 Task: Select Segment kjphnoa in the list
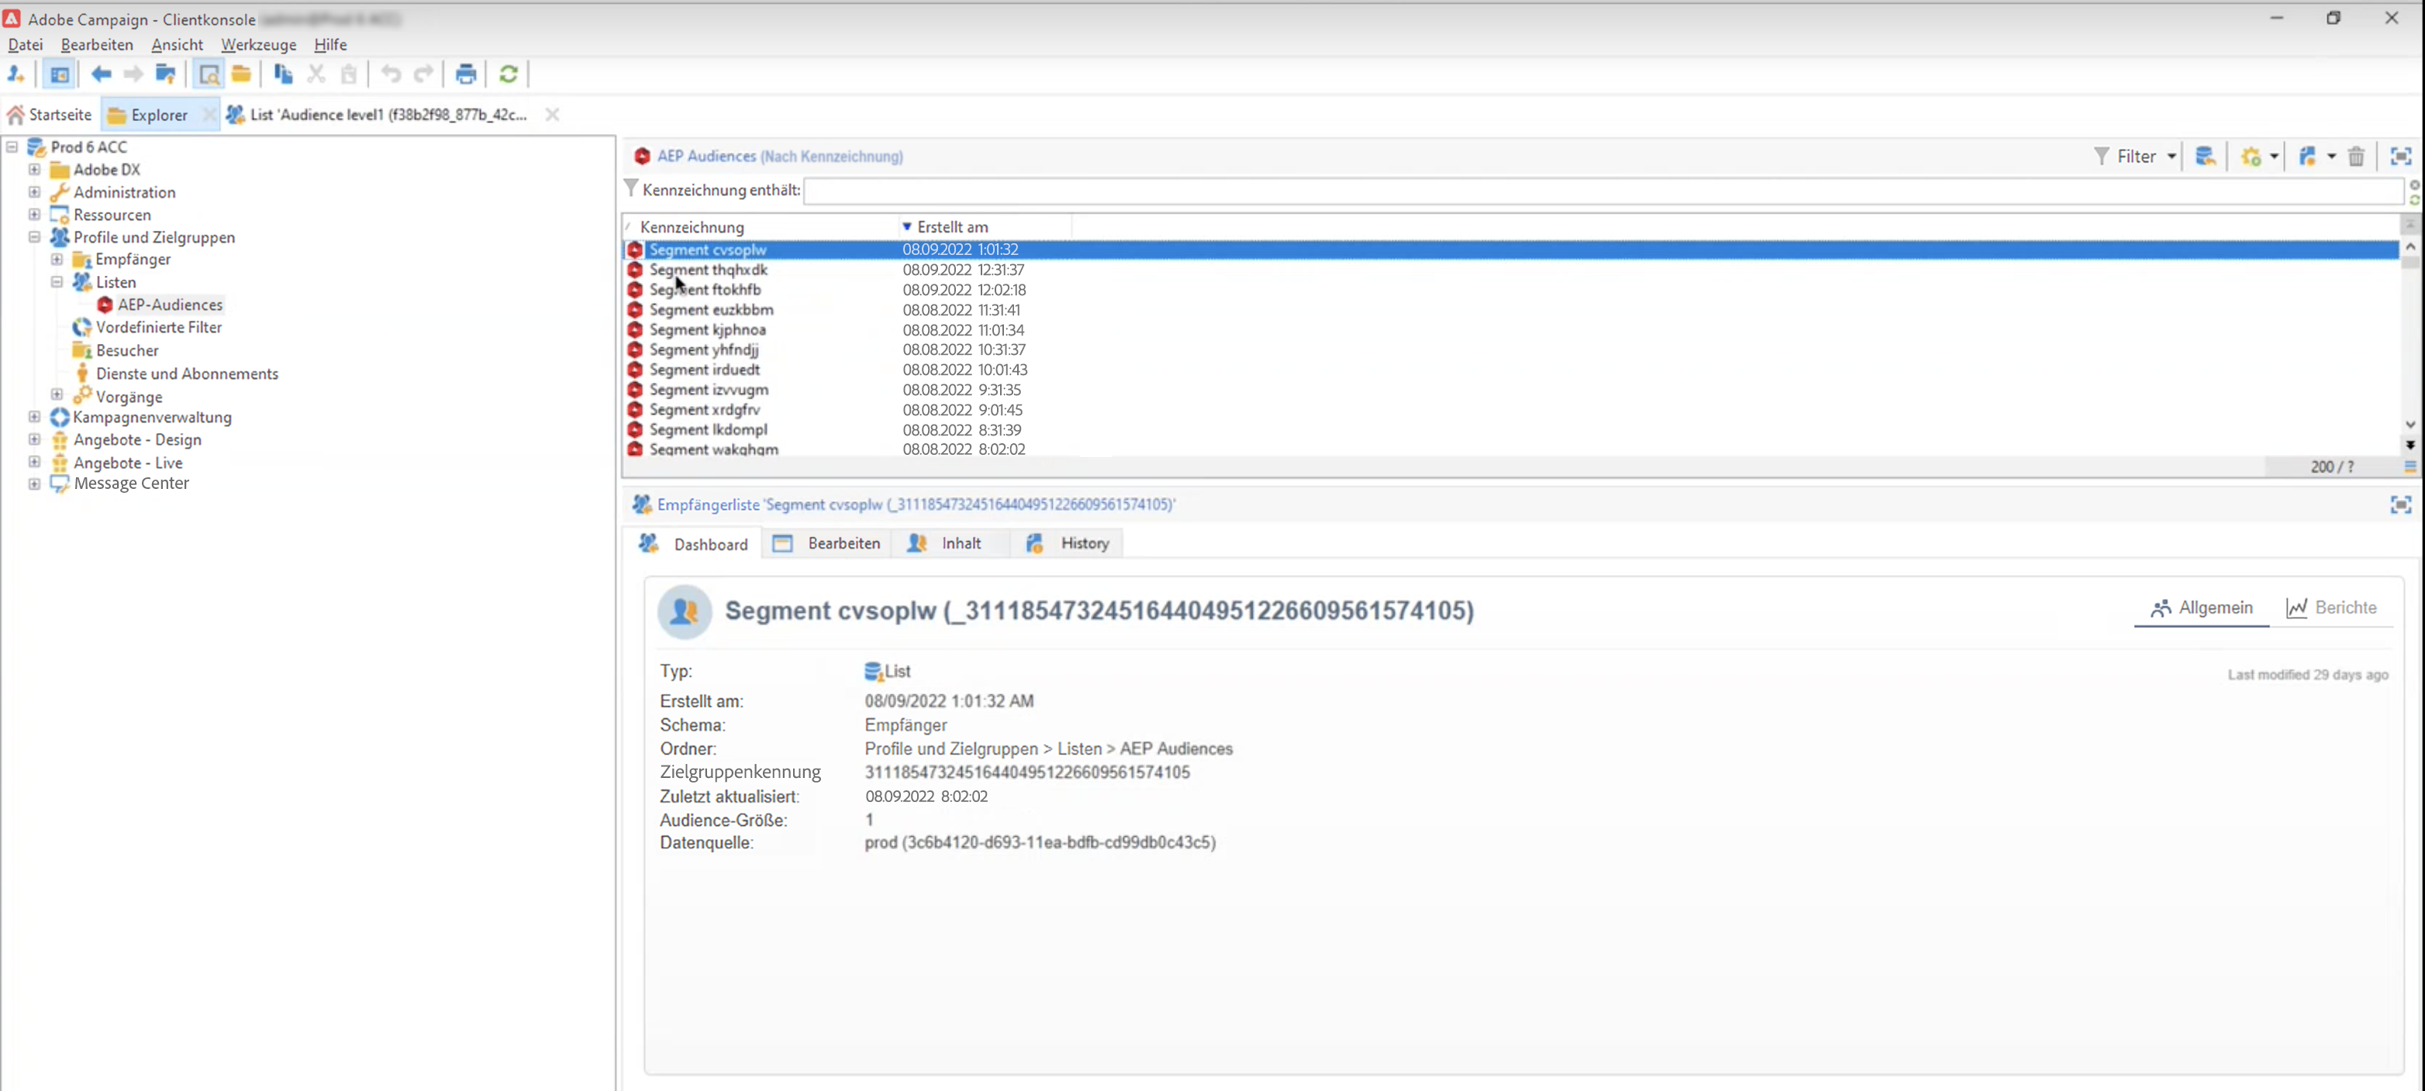[x=707, y=330]
